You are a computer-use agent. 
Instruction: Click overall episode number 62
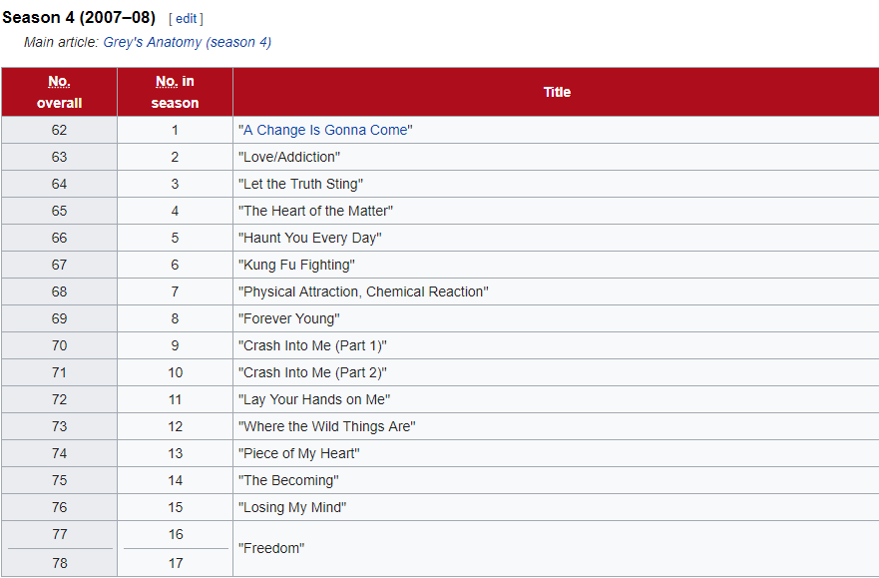coord(60,130)
